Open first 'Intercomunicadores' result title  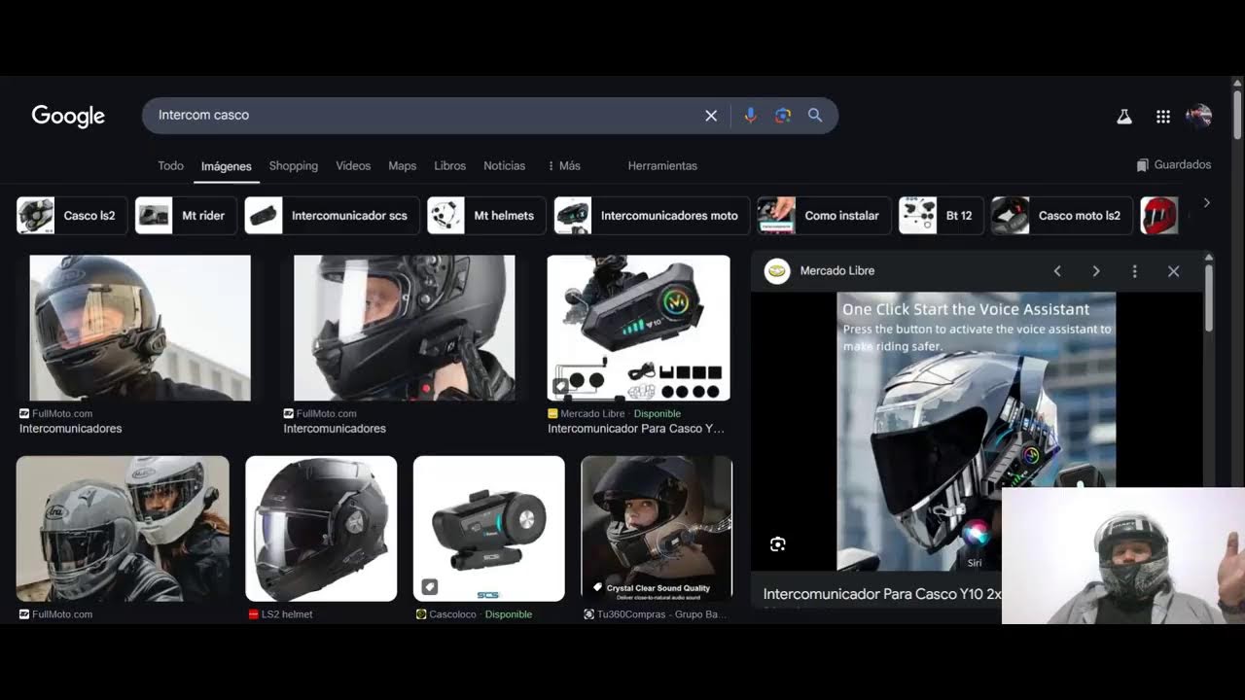71,429
